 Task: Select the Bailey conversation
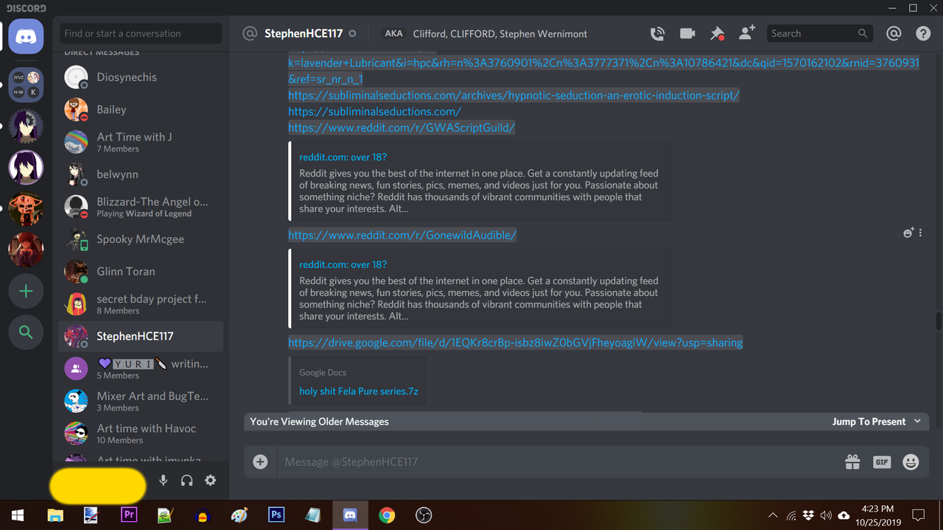(x=141, y=110)
